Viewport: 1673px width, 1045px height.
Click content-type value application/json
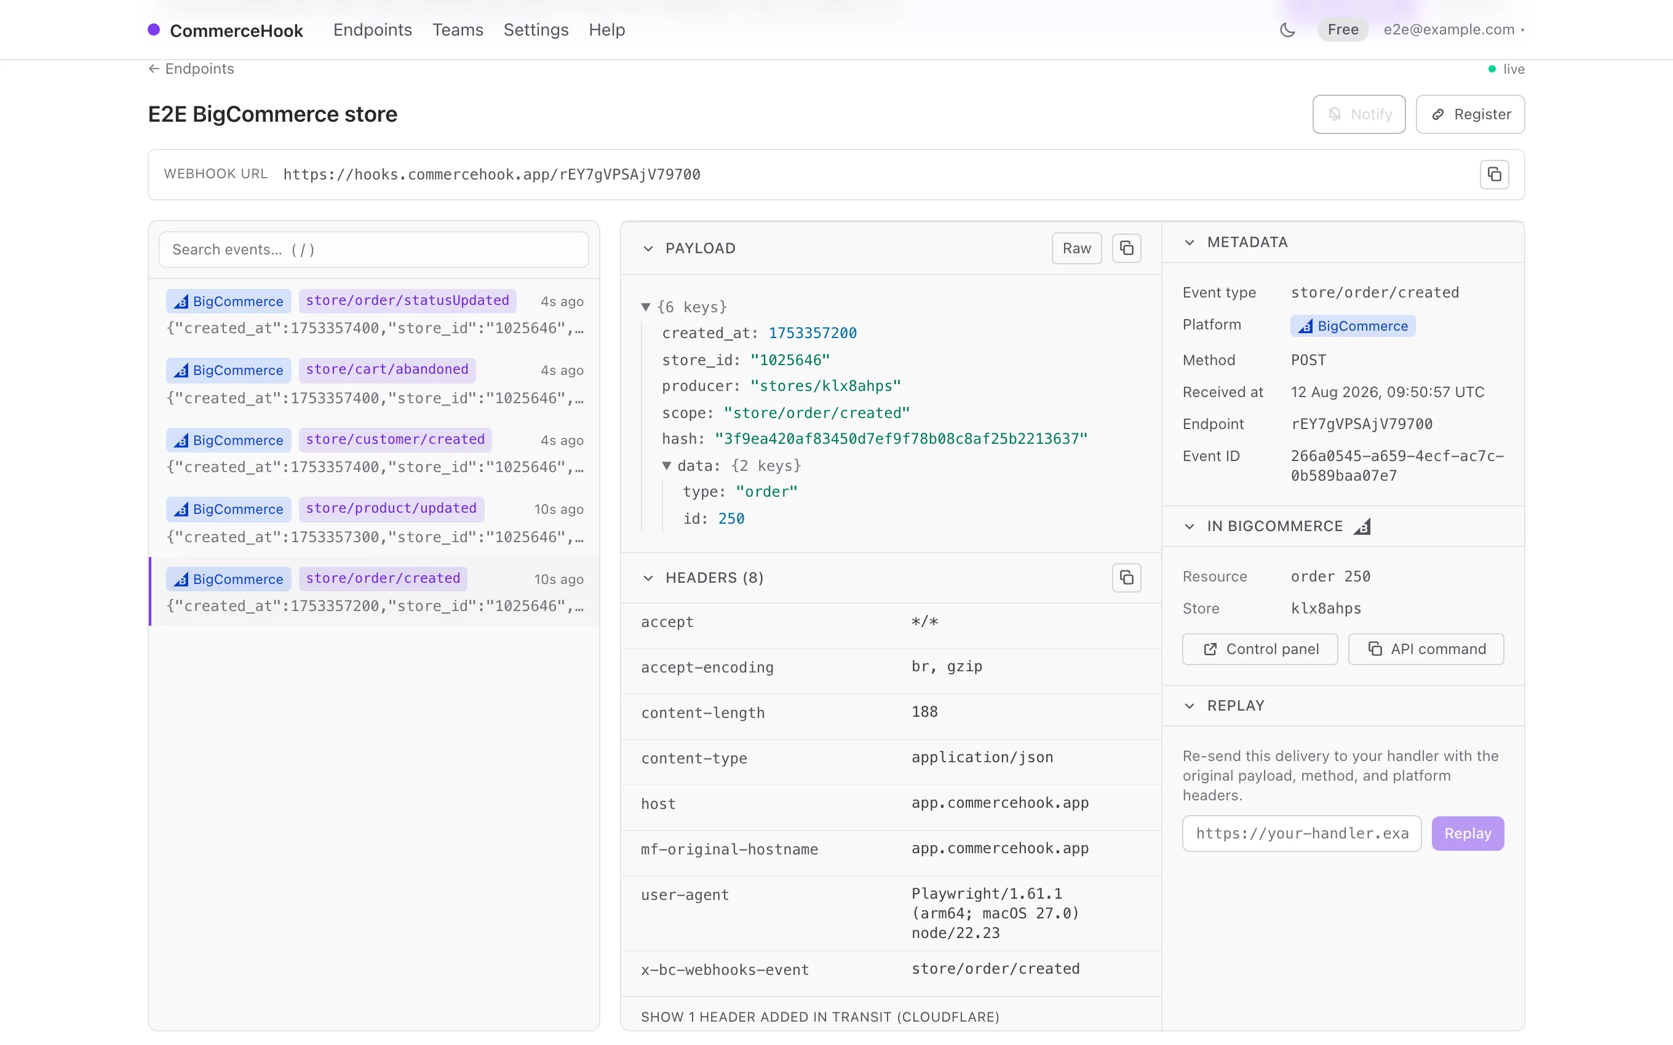[982, 757]
